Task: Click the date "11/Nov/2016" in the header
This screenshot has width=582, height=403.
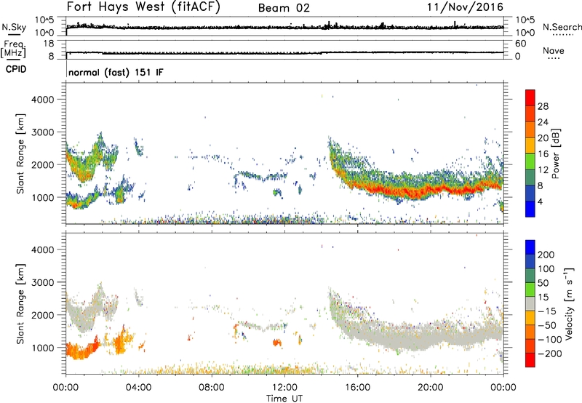Action: 465,7
